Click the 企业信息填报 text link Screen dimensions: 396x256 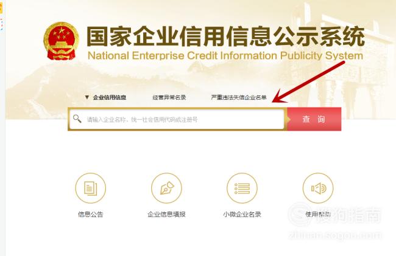pyautogui.click(x=166, y=215)
